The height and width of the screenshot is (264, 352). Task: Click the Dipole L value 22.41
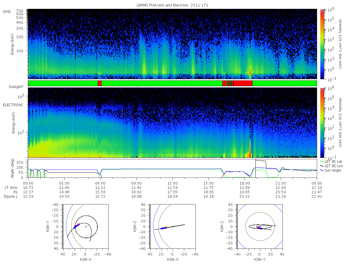317,197
